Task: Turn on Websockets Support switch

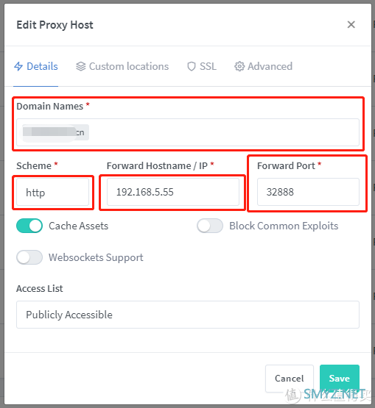Action: pos(29,257)
